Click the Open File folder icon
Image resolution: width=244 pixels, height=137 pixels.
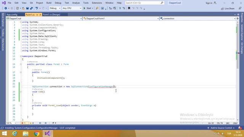coord(23,8)
